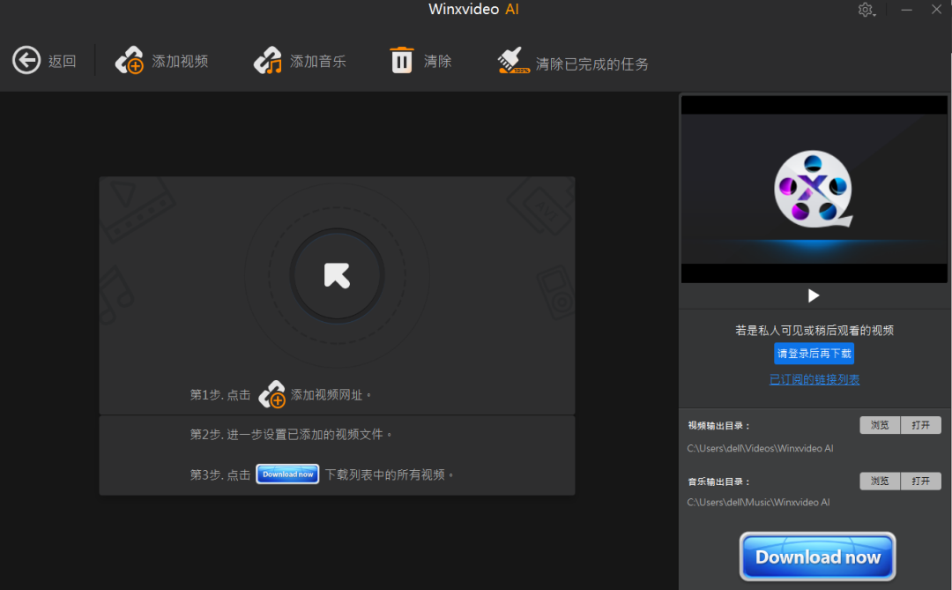This screenshot has height=590, width=952.
Task: Click the 若是私人可见或稍后观看的视频 text
Action: [814, 331]
